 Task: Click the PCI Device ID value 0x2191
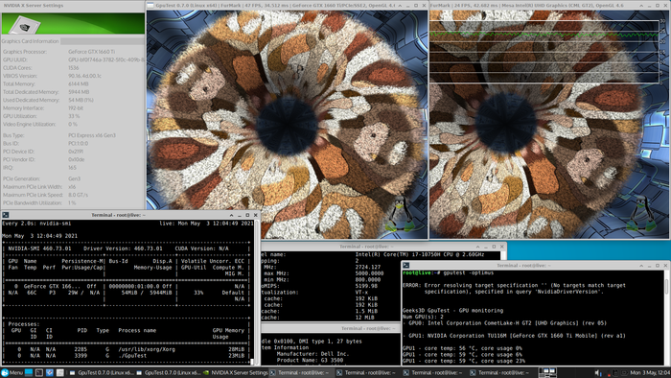[x=76, y=152]
